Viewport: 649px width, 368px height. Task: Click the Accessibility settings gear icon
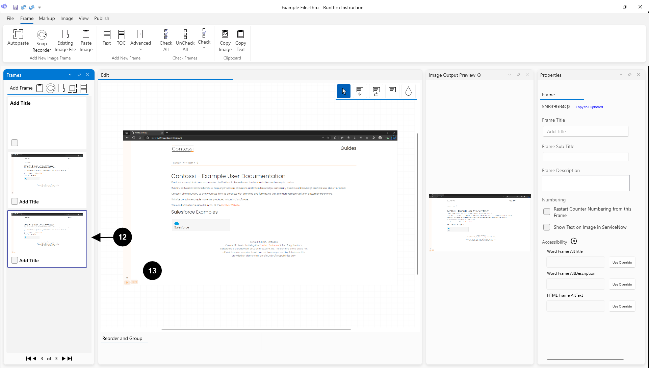(x=574, y=241)
